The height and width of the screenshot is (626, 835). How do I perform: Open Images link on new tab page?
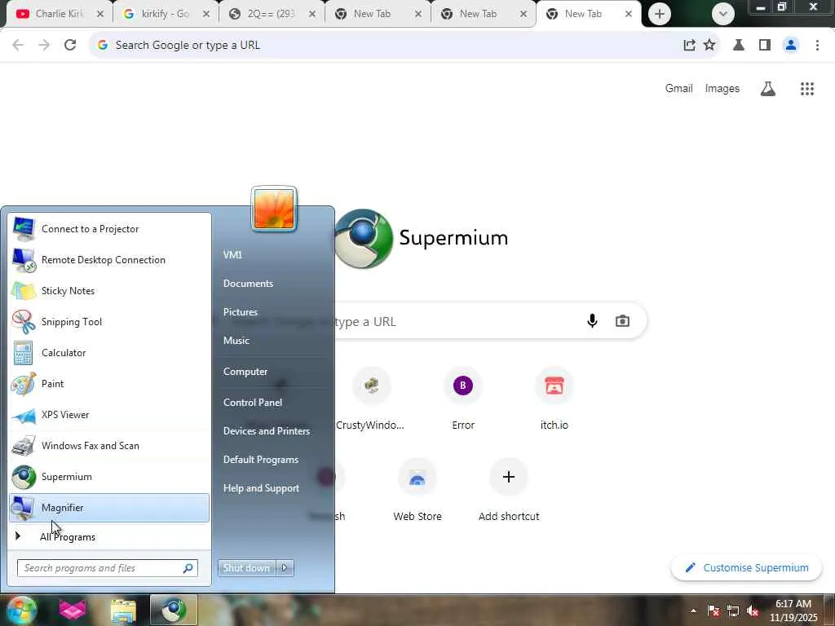point(722,89)
